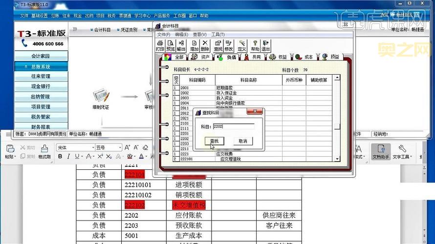435x244 pixels.
Task: Open 会计家园 in the sidebar
Action: [41, 56]
